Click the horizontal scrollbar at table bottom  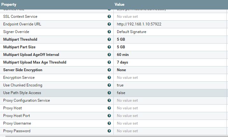click(x=116, y=136)
